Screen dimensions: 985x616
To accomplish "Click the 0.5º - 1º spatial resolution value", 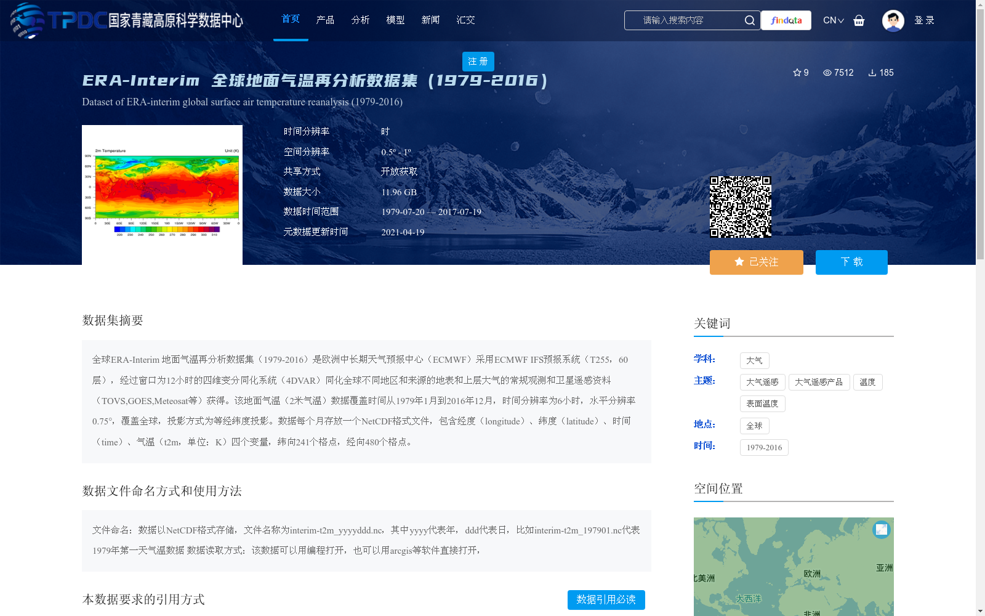I will [396, 152].
